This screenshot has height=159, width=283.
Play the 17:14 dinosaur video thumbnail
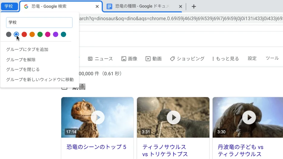(97, 117)
